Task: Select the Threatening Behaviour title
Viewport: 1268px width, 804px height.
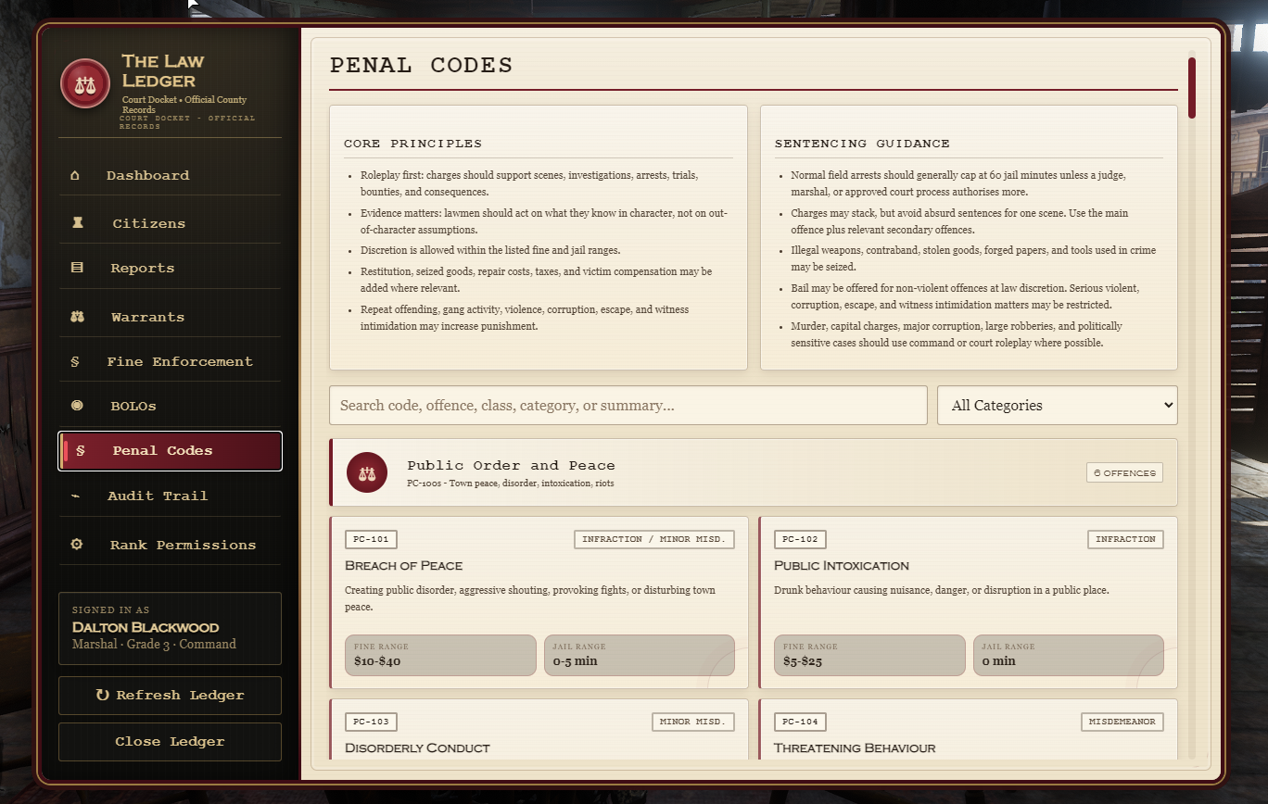Action: (855, 747)
